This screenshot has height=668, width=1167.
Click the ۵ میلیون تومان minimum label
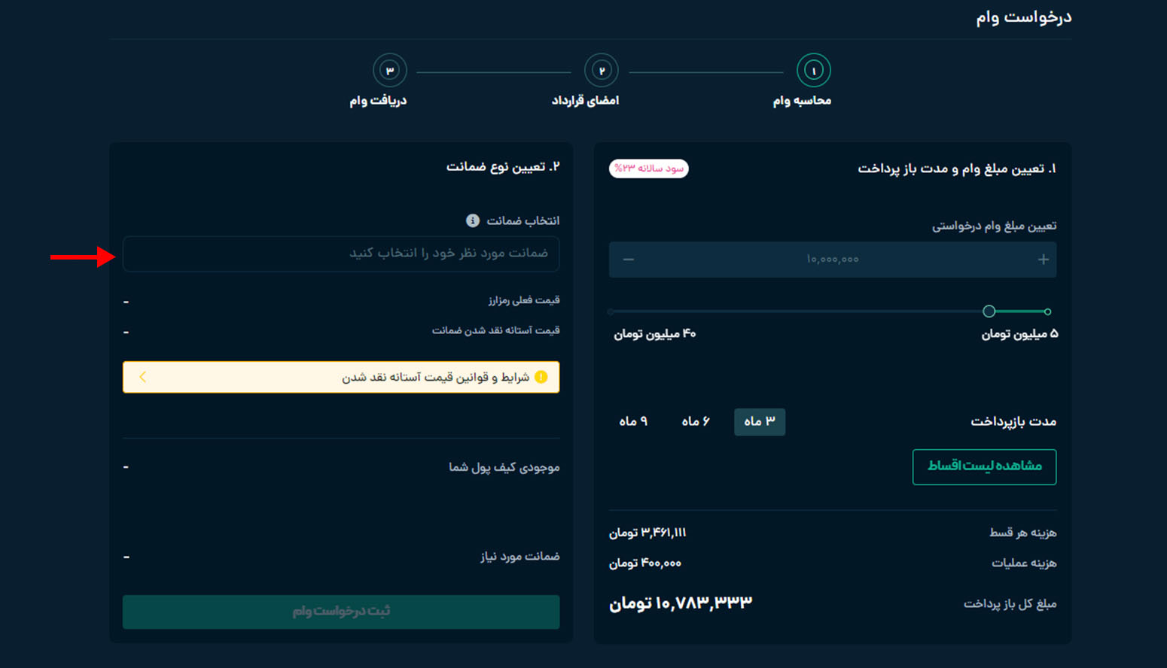tap(1019, 334)
